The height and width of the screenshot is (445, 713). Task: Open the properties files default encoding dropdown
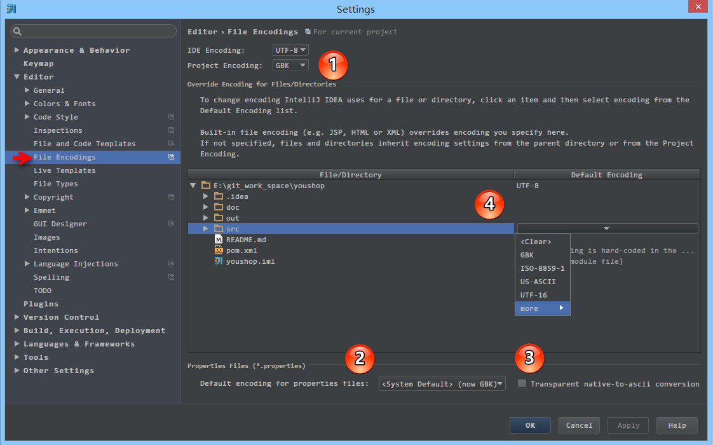[x=442, y=383]
